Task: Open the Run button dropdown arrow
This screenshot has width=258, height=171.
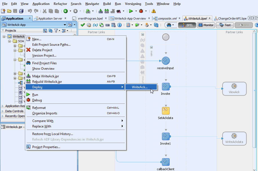Action: (x=136, y=11)
